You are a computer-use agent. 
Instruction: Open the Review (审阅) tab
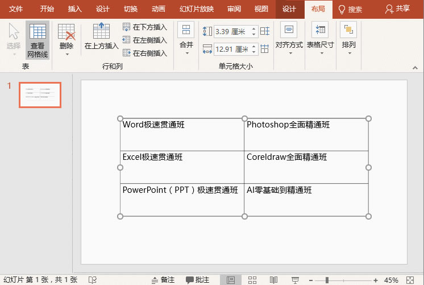234,9
